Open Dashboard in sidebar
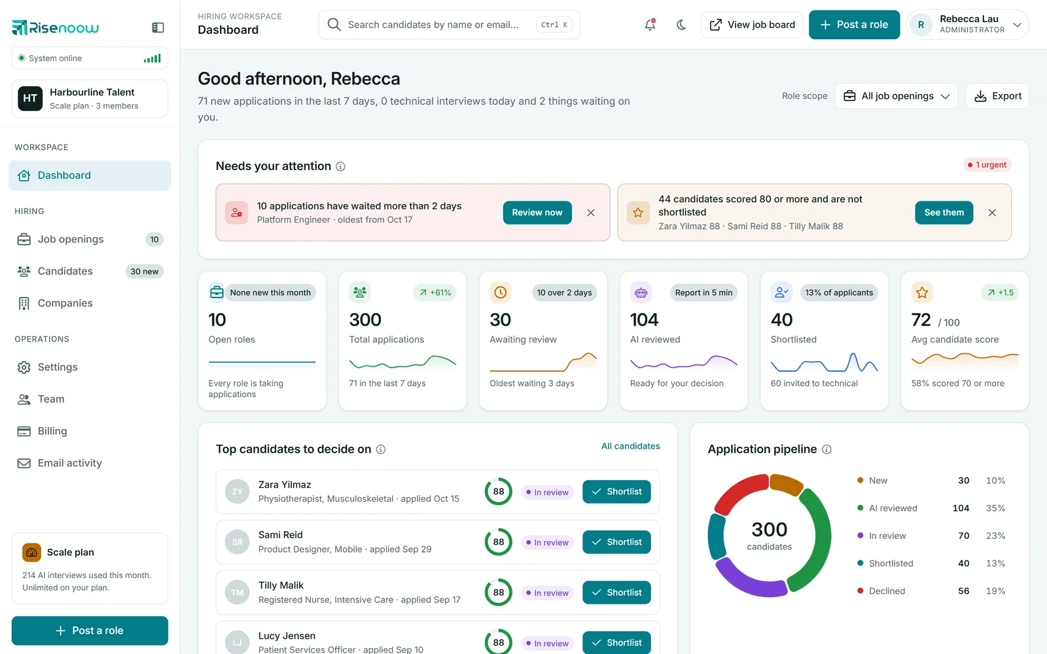 coord(90,175)
